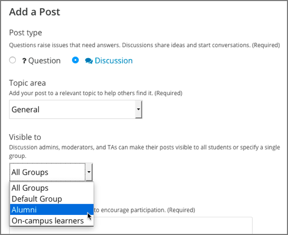Screen dimensions: 288x235
Task: Click the Topic area label
Action: [28, 83]
